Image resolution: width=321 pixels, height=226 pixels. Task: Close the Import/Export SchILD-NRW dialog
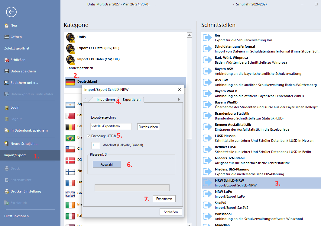click(x=180, y=90)
